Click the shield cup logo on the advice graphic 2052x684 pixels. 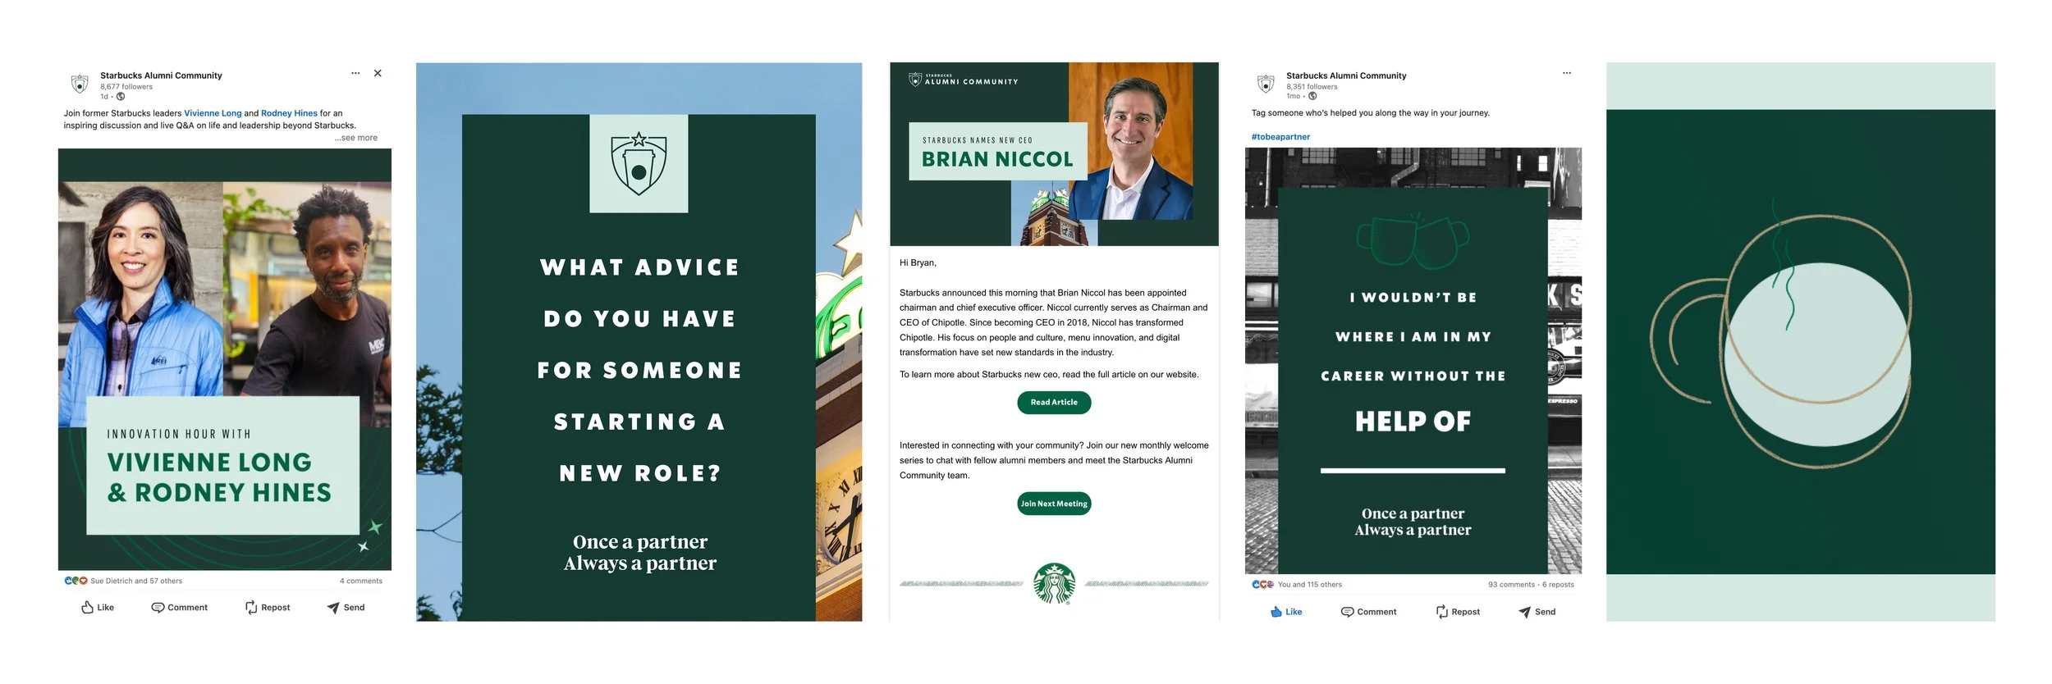pyautogui.click(x=639, y=163)
